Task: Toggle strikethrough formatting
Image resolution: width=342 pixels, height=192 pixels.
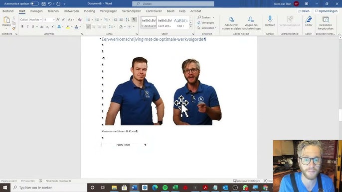Action: tap(42, 26)
